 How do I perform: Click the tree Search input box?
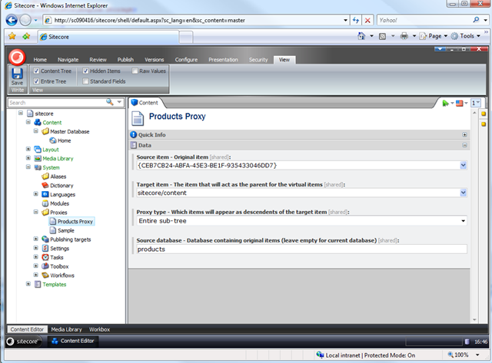56,102
